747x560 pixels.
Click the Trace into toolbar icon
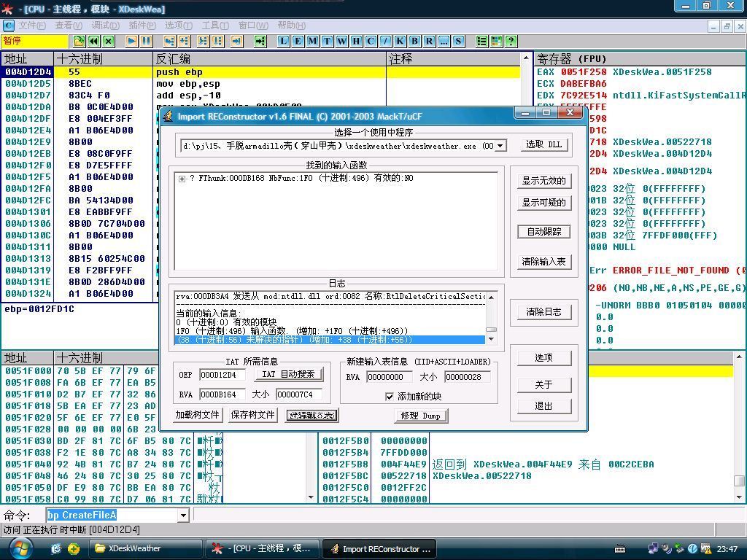[x=203, y=41]
